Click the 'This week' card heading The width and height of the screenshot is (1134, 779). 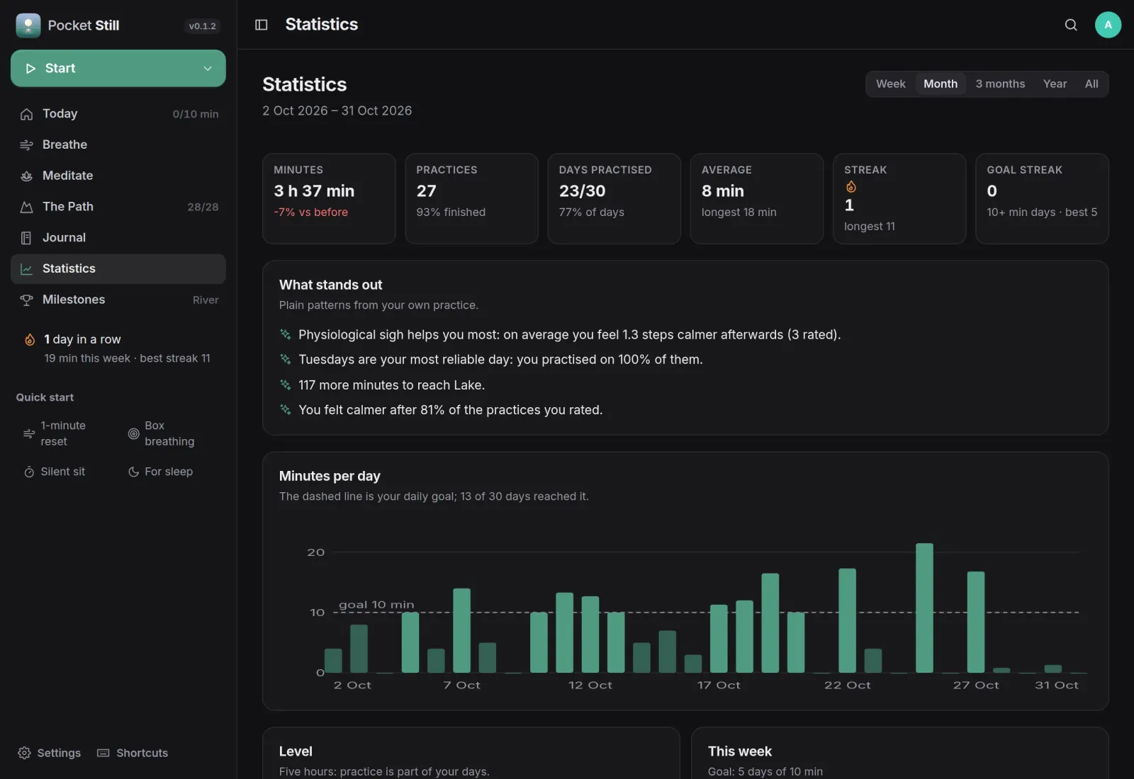tap(739, 751)
